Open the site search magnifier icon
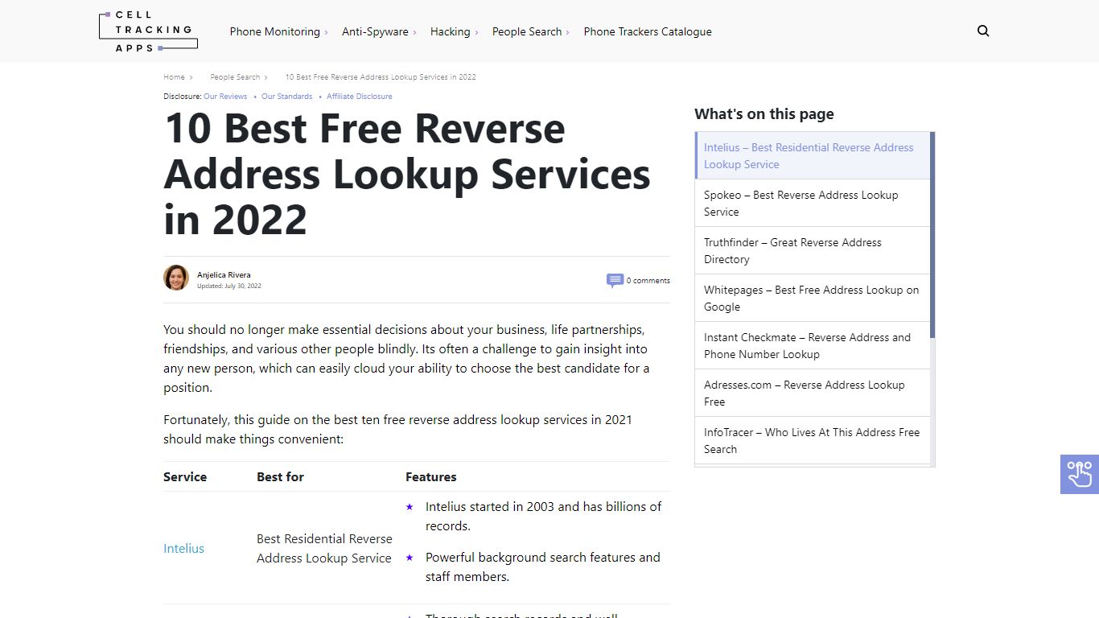The width and height of the screenshot is (1099, 618). coord(983,31)
